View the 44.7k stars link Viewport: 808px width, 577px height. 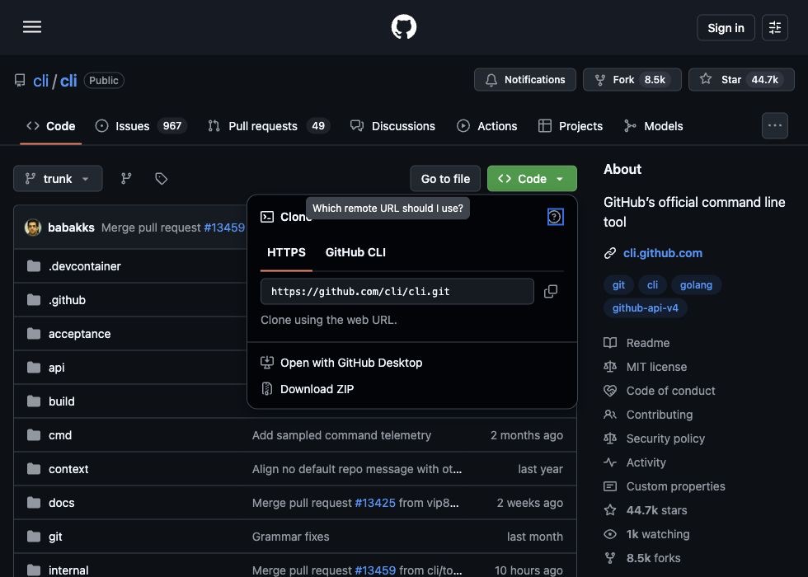click(x=645, y=510)
